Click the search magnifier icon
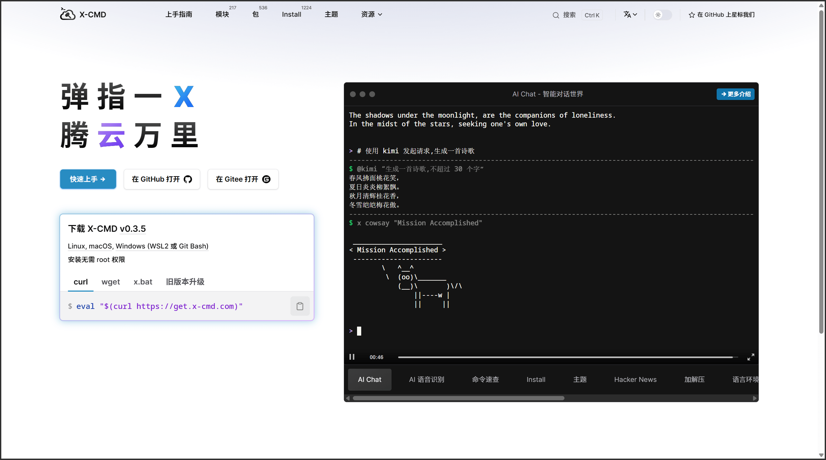The image size is (826, 460). [x=556, y=15]
